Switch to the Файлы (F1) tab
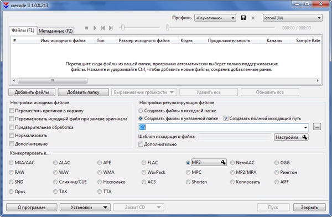Viewport: 332px width, 217px height. click(x=23, y=30)
